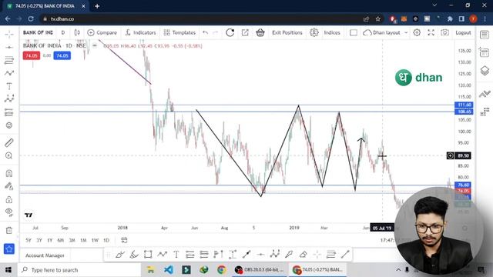The image size is (493, 277).
Task: Open the Windows Start menu
Action: click(8, 270)
